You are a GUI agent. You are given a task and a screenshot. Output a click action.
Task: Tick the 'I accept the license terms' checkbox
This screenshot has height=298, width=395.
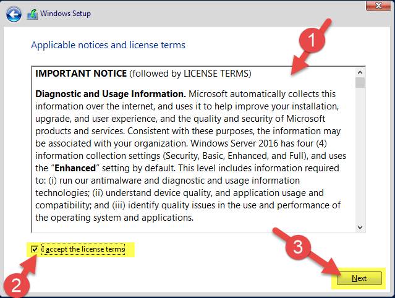pos(35,249)
